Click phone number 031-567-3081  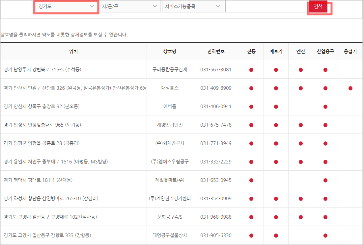click(216, 70)
